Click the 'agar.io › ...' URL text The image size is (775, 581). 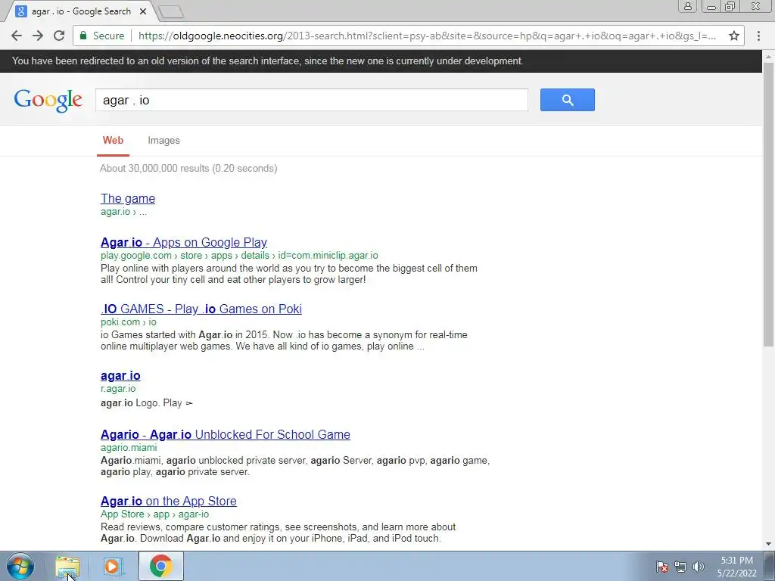[123, 212]
